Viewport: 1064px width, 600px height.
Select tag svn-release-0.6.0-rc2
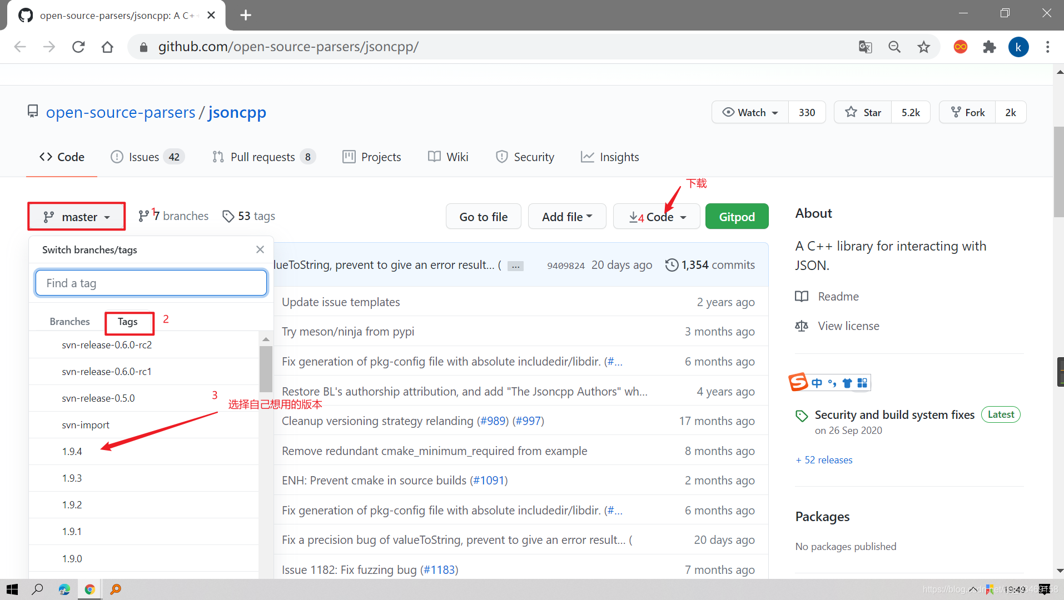(x=143, y=345)
